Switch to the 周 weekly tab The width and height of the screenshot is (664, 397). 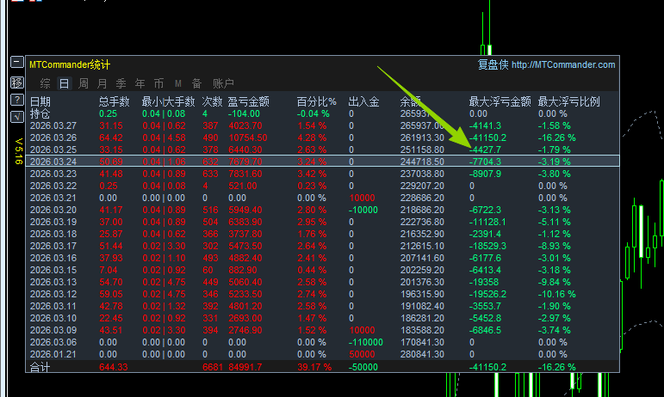click(x=84, y=83)
